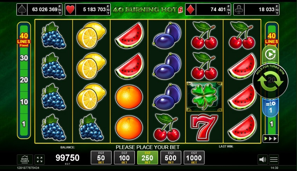Toggle fullscreen mode icon
Image resolution: width=297 pixels, height=171 pixels.
[x=39, y=159]
